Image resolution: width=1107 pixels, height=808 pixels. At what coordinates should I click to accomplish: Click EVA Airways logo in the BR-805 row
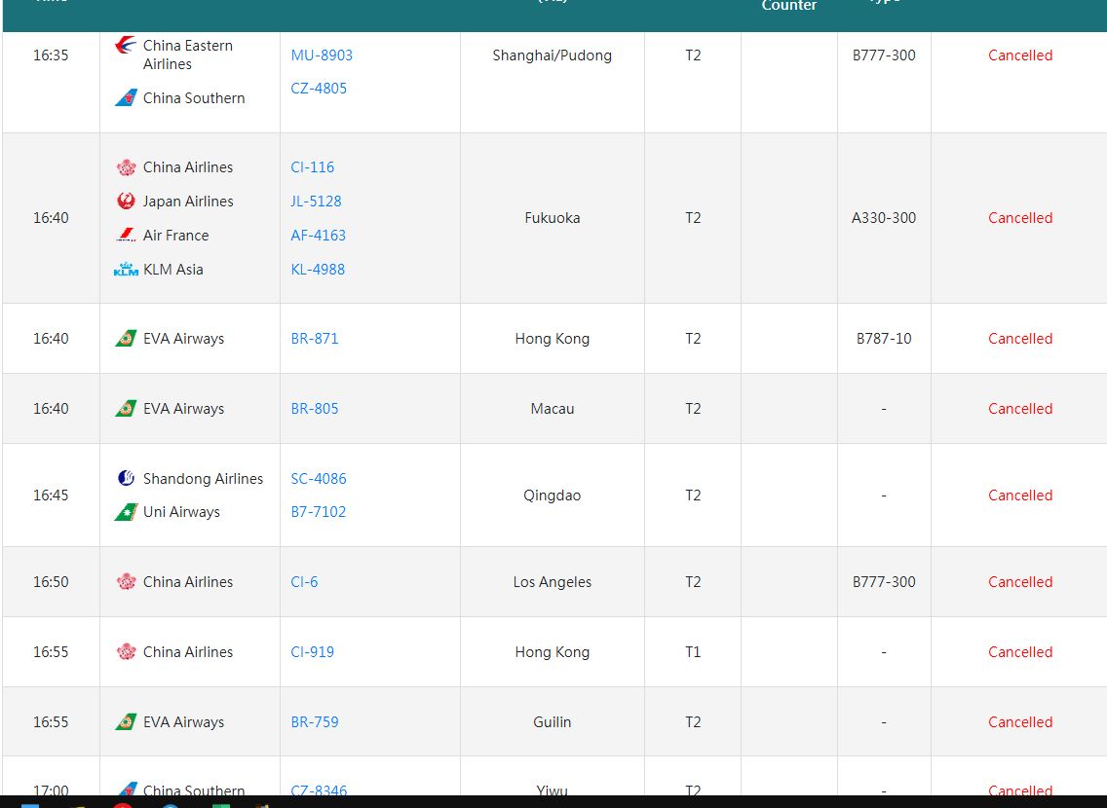tap(126, 408)
